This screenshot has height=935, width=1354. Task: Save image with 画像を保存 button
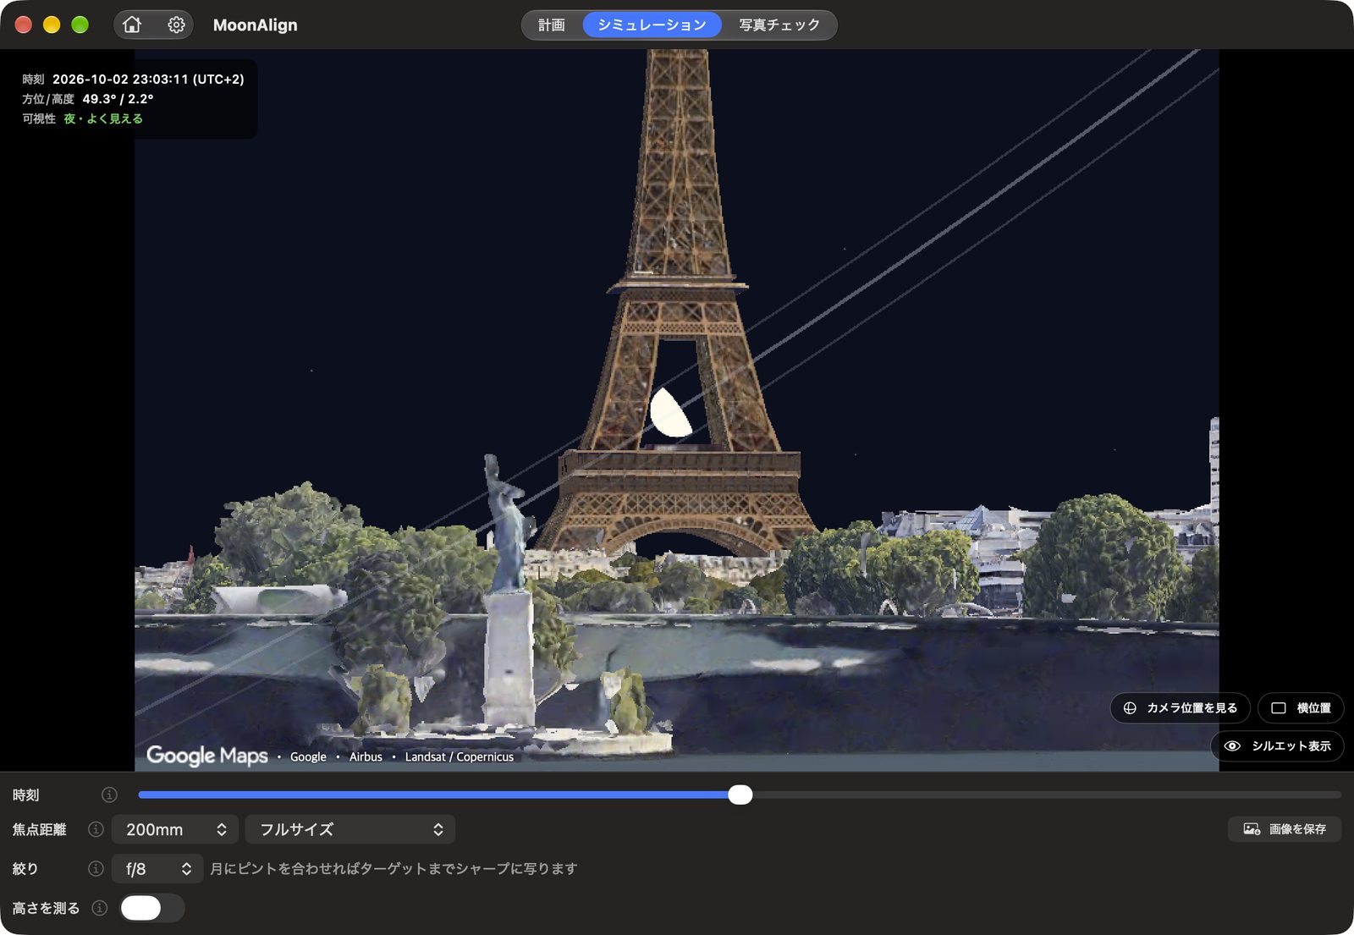point(1285,829)
